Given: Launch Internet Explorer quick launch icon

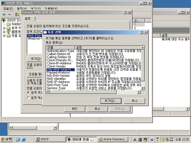Looking at the screenshot, I should [24, 140].
